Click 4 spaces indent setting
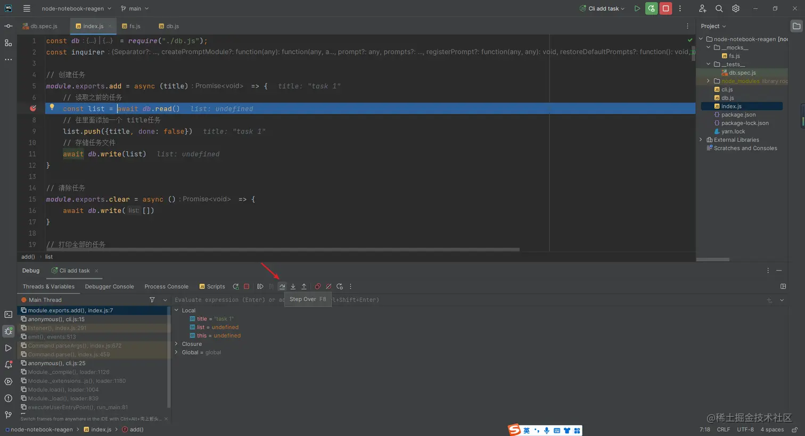The width and height of the screenshot is (805, 436). (x=772, y=430)
